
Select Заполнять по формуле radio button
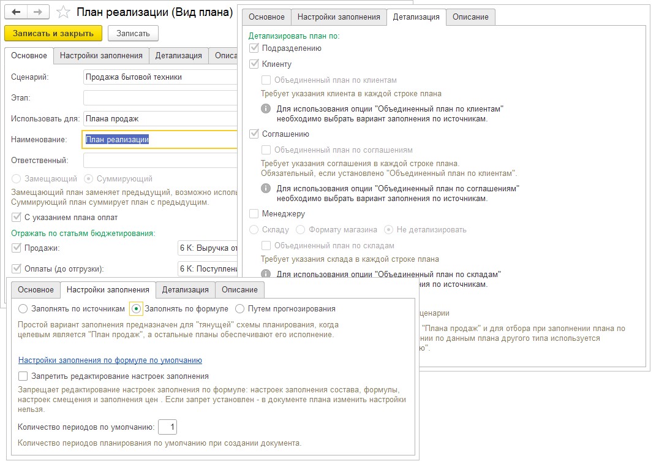pos(136,309)
